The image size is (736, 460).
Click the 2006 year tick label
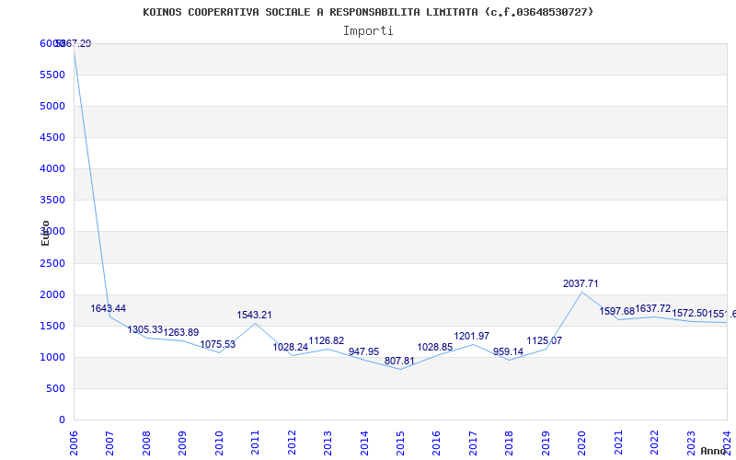pos(74,443)
